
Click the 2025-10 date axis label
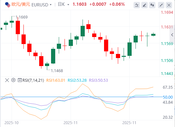[12, 123]
